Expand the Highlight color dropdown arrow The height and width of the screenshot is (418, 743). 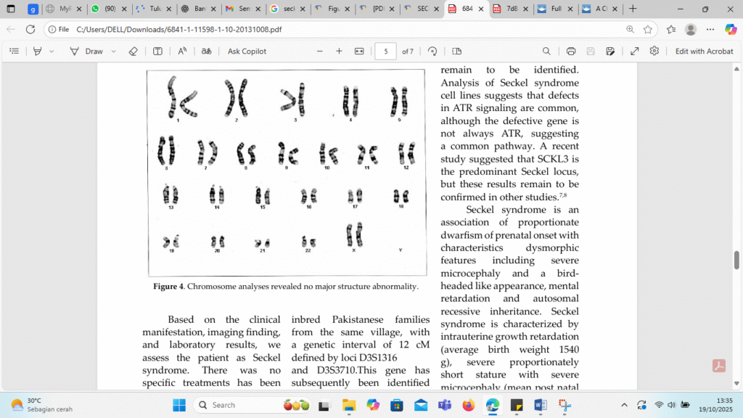(52, 52)
